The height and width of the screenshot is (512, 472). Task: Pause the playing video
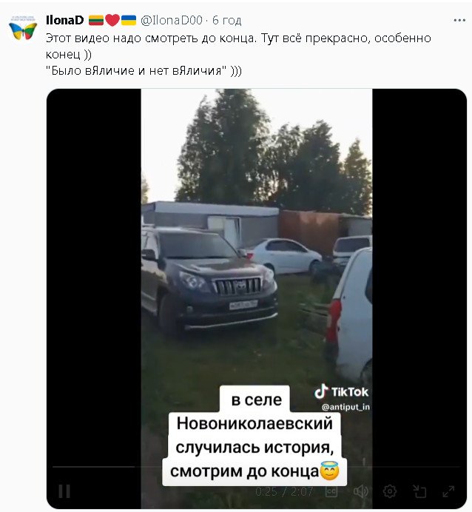pos(64,491)
